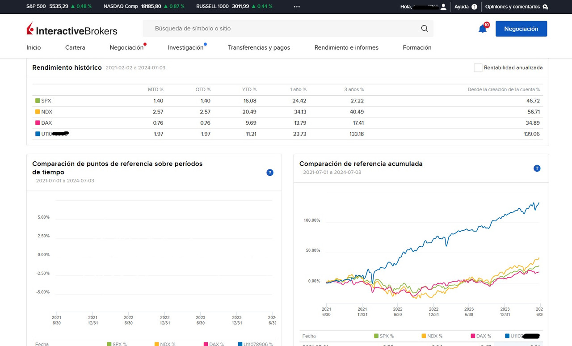
Task: Click the Rendimiento histórico heading
Action: click(67, 68)
